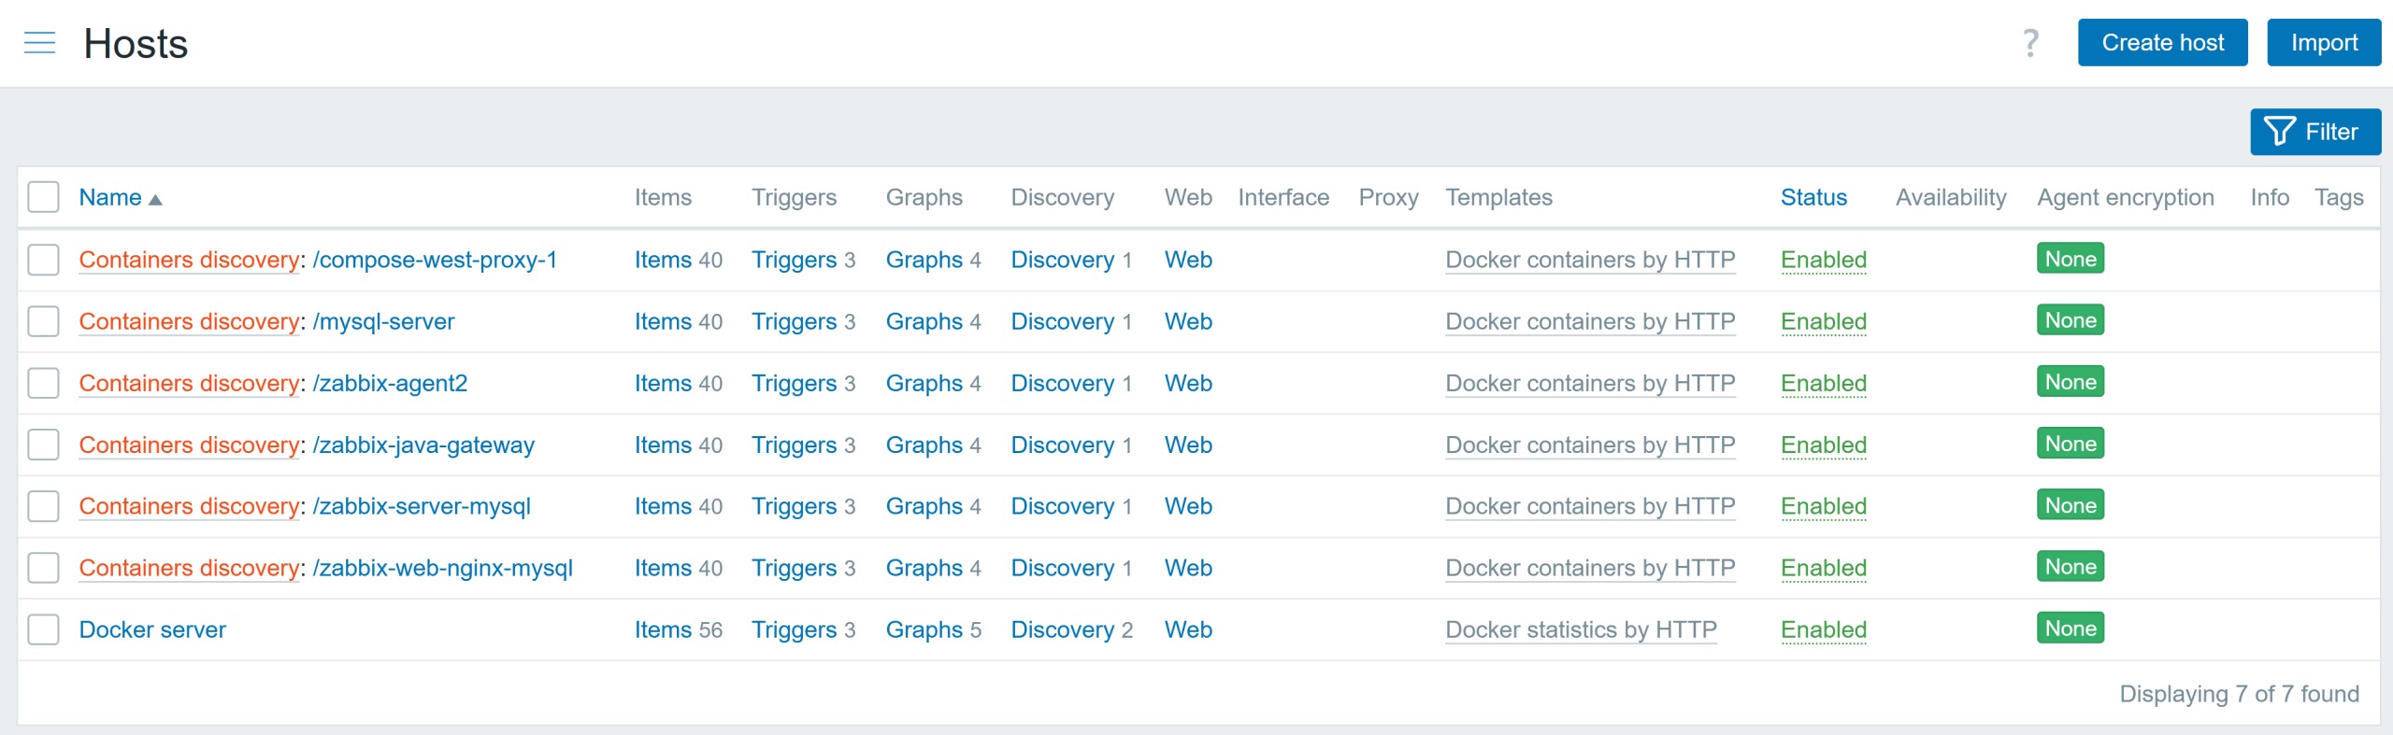Open Items for /compose-west-proxy-1 host
2393x735 pixels.
coord(663,260)
